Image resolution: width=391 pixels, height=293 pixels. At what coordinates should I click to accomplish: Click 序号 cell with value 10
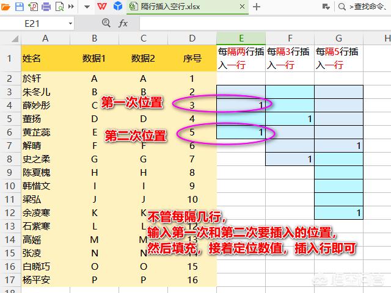[192, 200]
